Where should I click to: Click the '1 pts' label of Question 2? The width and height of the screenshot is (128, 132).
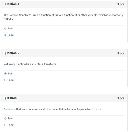(x=121, y=53)
